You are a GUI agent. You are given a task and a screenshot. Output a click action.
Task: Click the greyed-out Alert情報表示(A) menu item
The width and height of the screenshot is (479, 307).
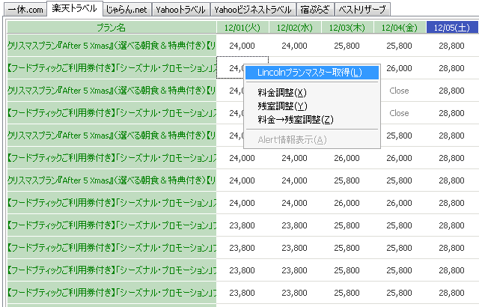[291, 140]
